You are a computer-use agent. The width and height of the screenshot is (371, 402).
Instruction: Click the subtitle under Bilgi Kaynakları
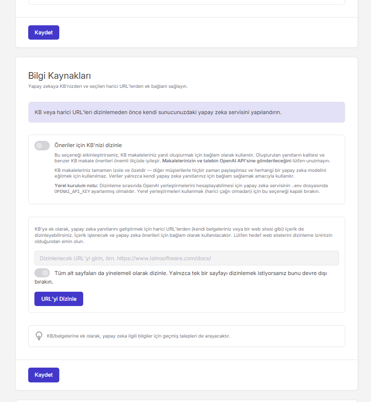coord(108,86)
